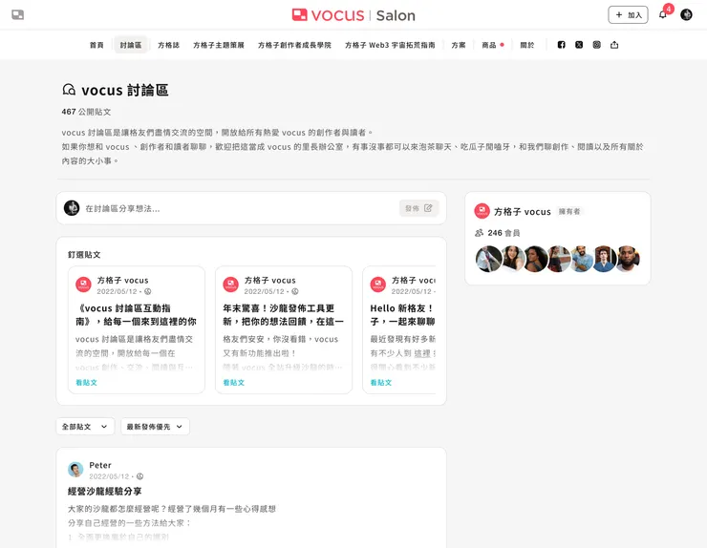
Task: Click the author name Peter
Action: tap(100, 465)
